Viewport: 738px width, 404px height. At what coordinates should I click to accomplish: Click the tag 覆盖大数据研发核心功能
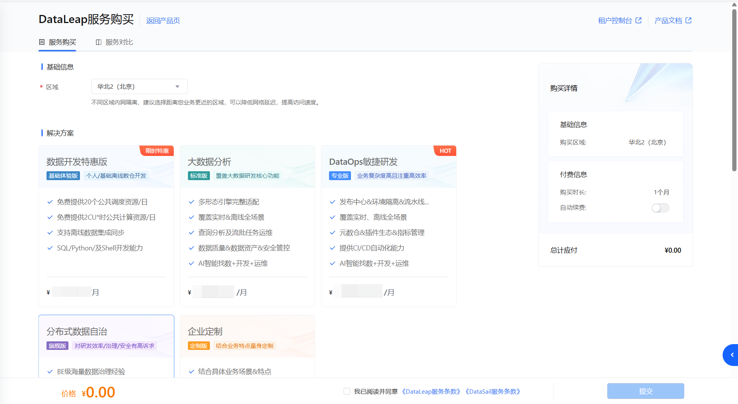pos(248,176)
